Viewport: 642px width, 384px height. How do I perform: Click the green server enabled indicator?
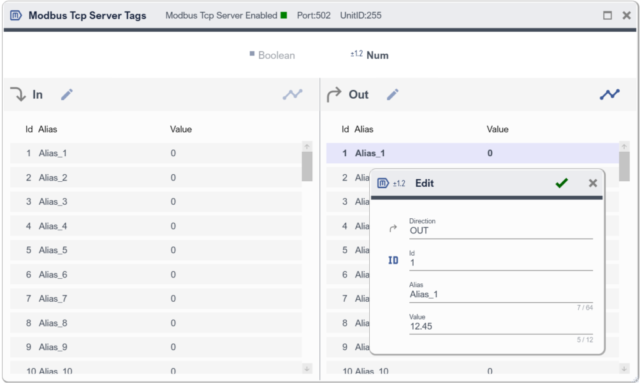tap(284, 15)
